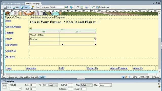
Task: Click the Generel Practice link
Action: [13, 27]
